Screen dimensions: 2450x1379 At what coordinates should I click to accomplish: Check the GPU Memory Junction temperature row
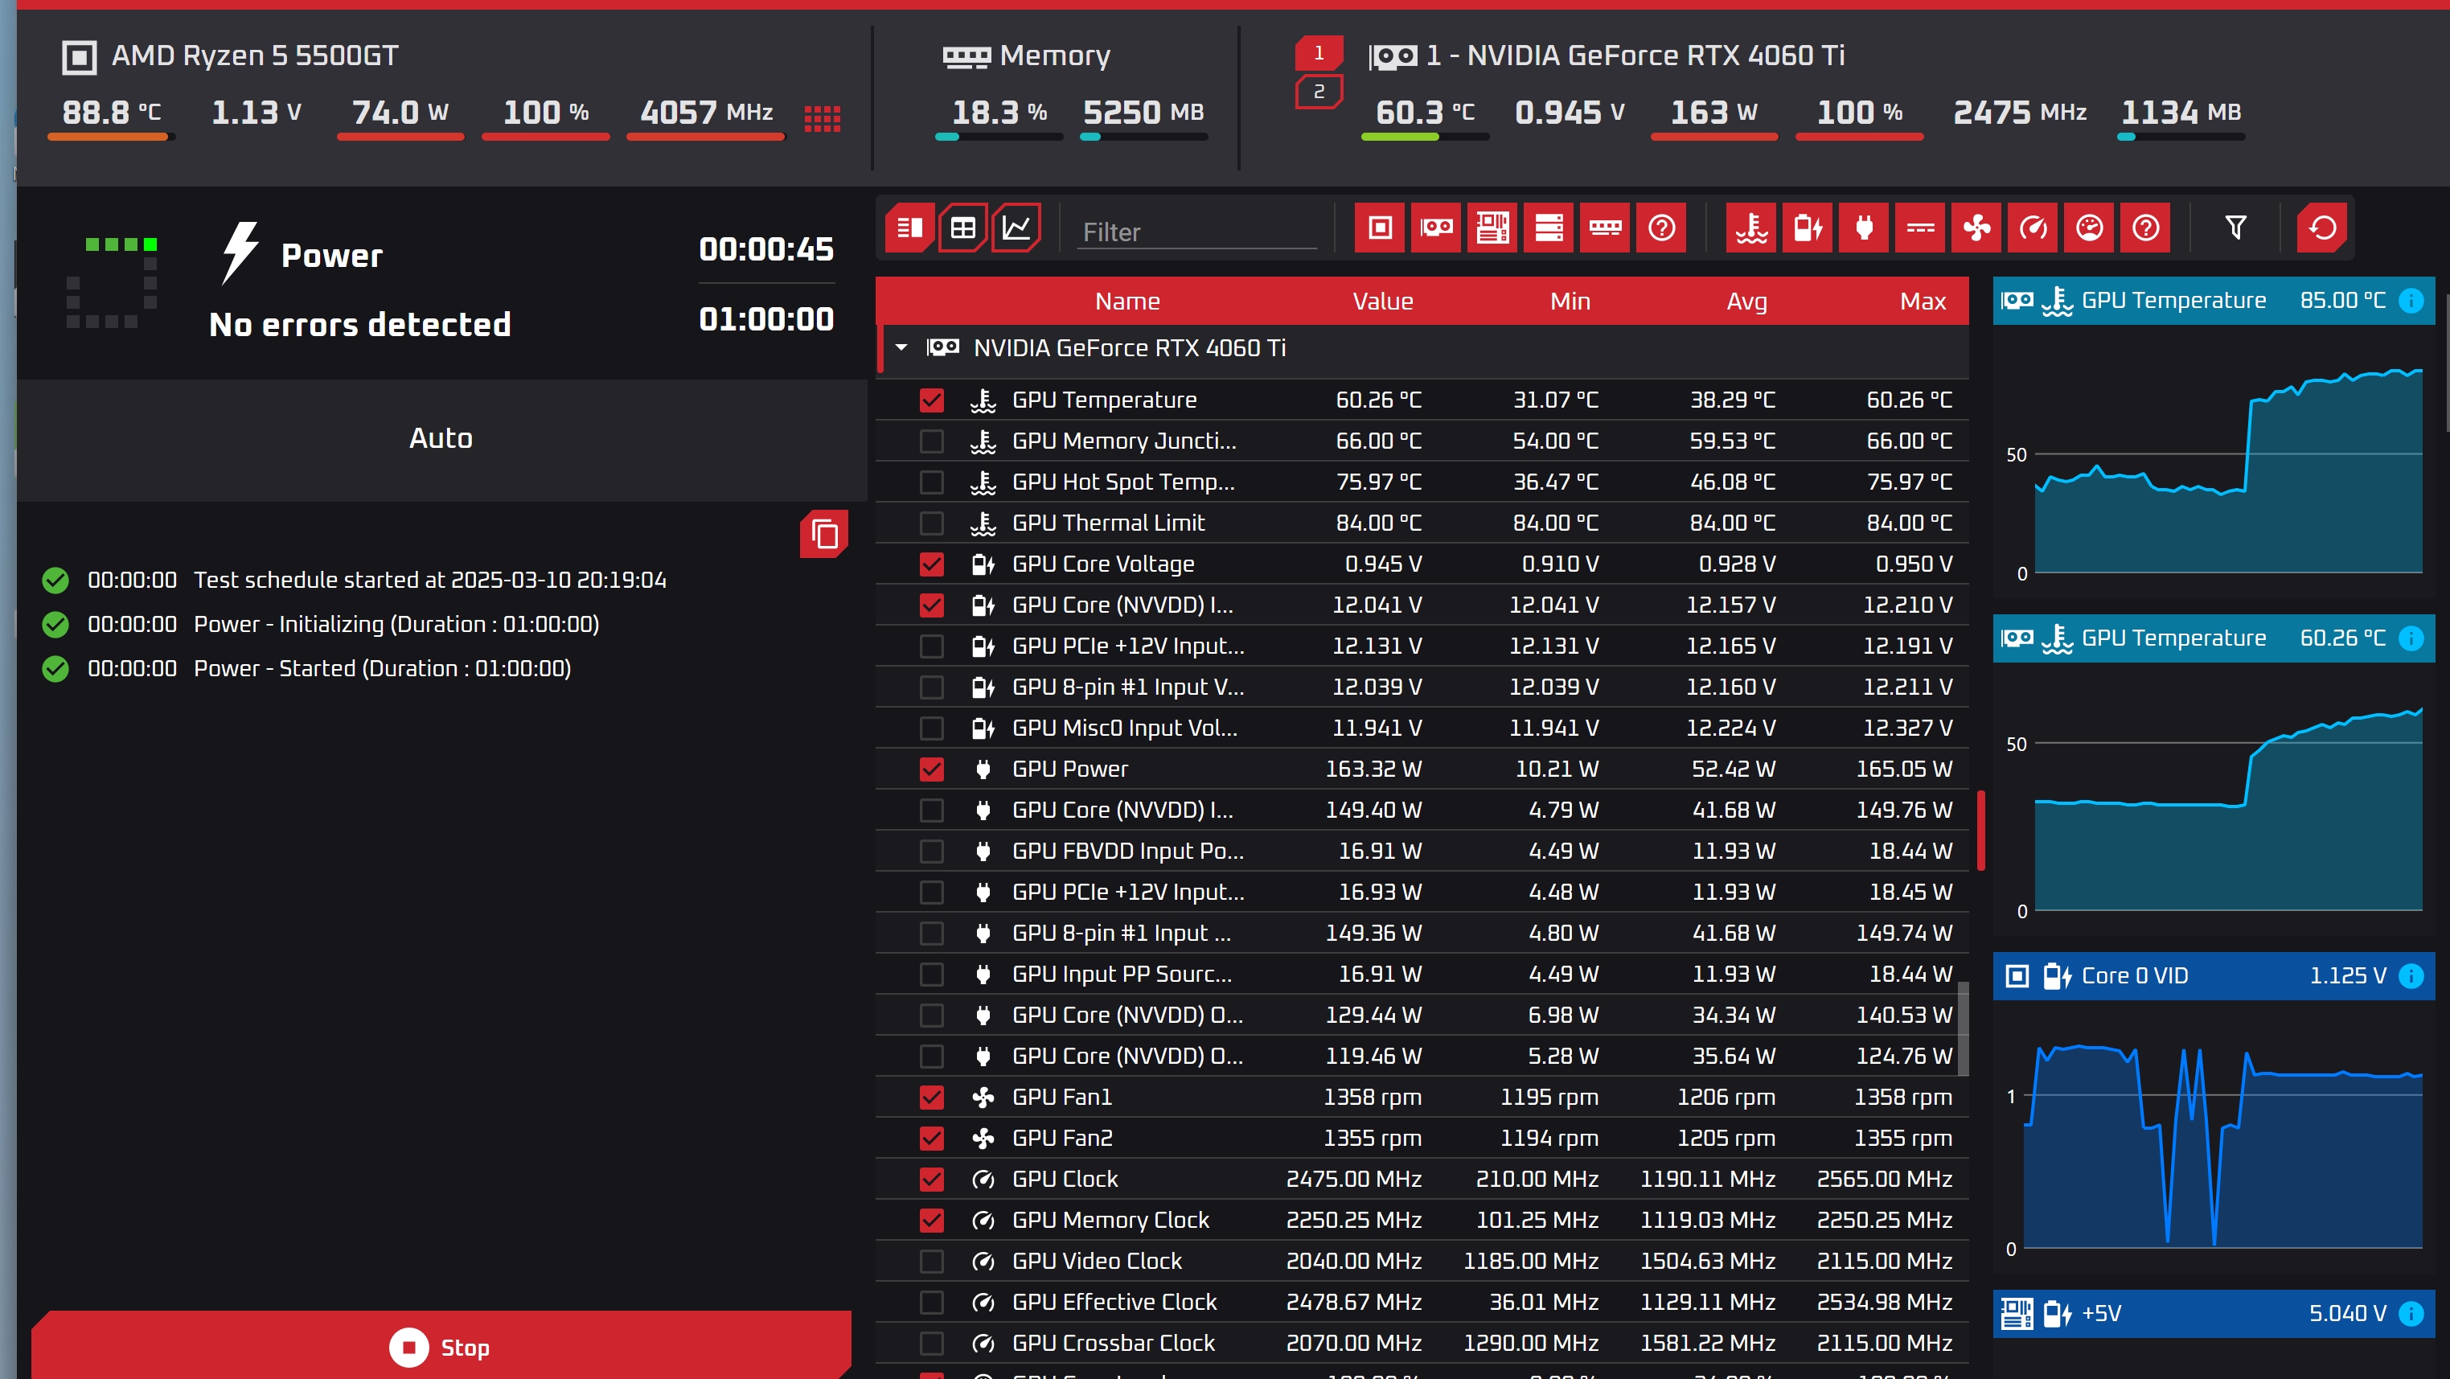coord(932,441)
